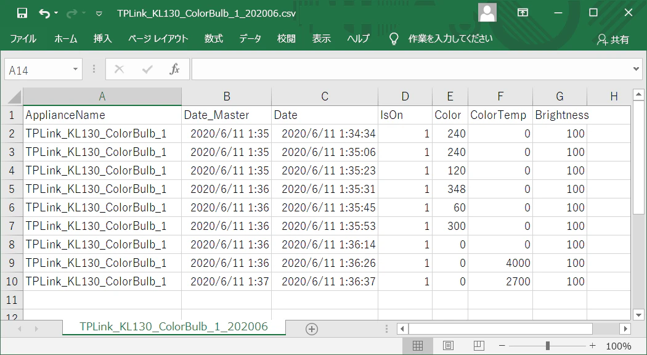Select column A header

click(102, 97)
